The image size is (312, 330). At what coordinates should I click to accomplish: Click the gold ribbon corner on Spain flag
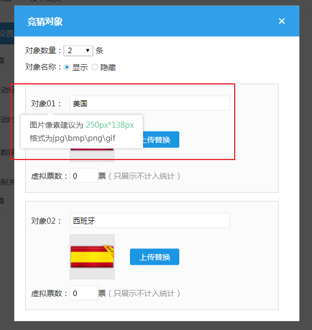[x=109, y=251]
